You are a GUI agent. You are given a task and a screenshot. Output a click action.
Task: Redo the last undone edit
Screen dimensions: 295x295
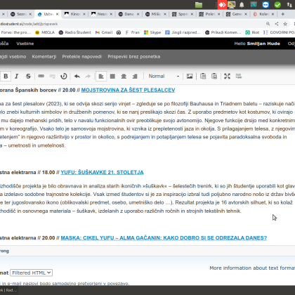click(88, 76)
